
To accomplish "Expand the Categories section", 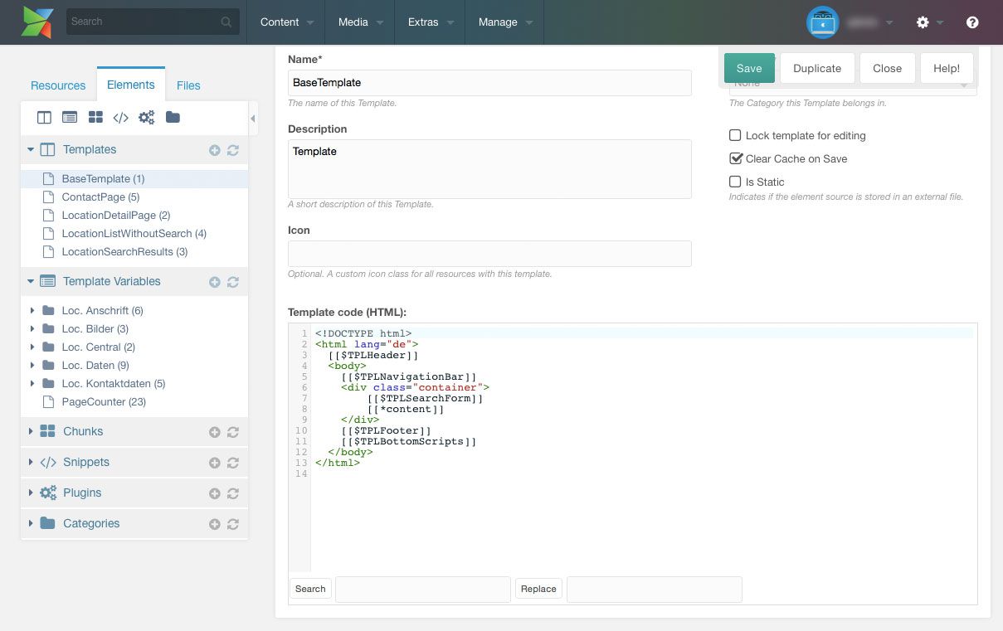I will [31, 523].
